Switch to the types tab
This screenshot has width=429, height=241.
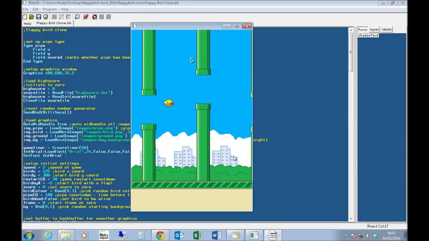point(374,29)
